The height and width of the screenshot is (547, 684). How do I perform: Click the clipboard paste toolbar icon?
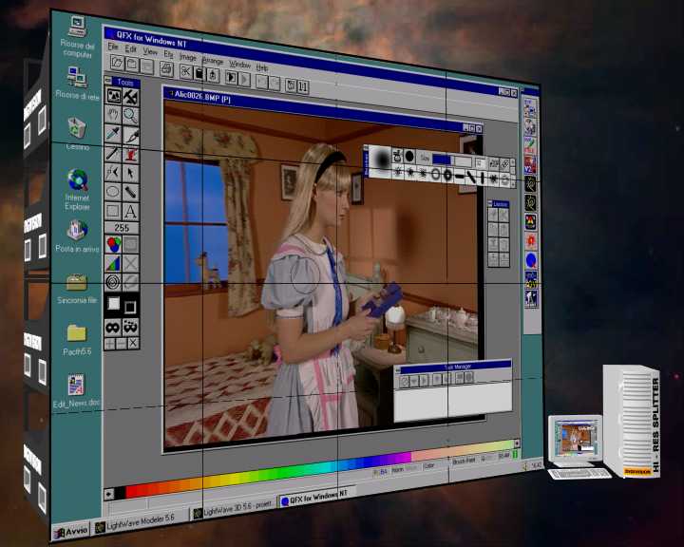click(199, 73)
